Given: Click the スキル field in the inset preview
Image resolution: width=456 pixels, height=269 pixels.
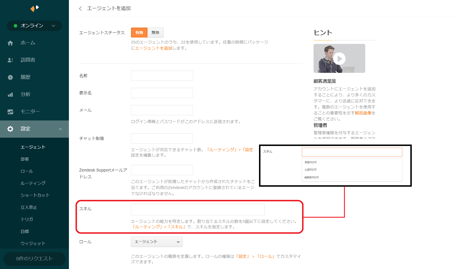Looking at the screenshot, I should pos(352,152).
